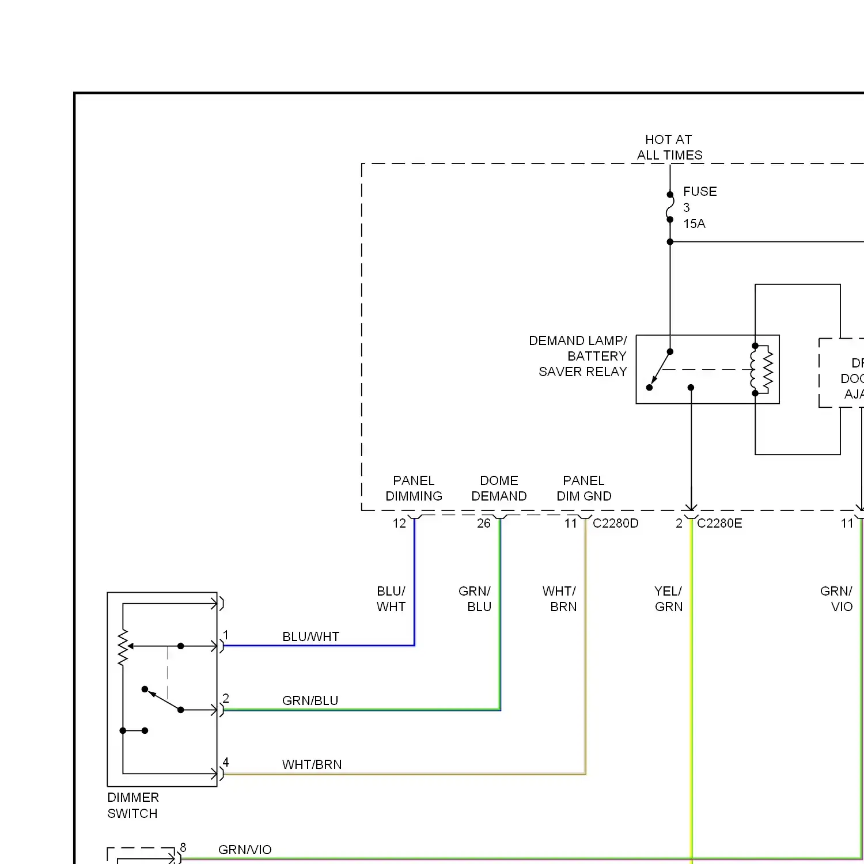The image size is (864, 864).
Task: Click pin number 8 at bottom left
Action: [183, 847]
